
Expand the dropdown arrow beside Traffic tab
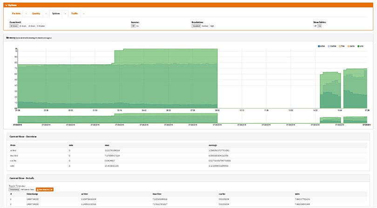point(83,13)
